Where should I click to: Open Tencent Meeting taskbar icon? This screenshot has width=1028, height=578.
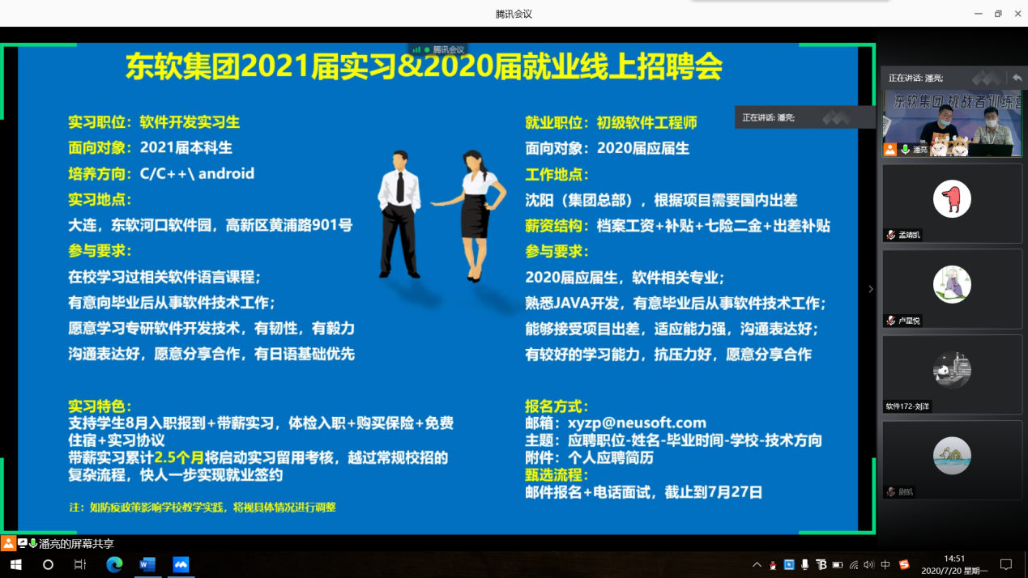(x=181, y=564)
